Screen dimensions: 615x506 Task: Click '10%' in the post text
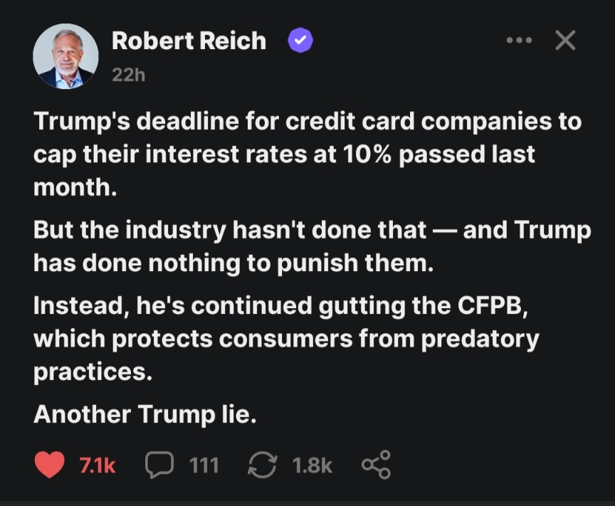click(x=366, y=154)
